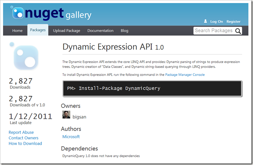Open bigsan's owner avatar

[66, 115]
